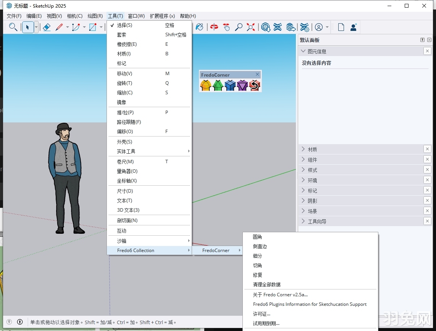Click the green Bevel icon in FredoCorner toolbar
The height and width of the screenshot is (331, 436).
pyautogui.click(x=218, y=85)
